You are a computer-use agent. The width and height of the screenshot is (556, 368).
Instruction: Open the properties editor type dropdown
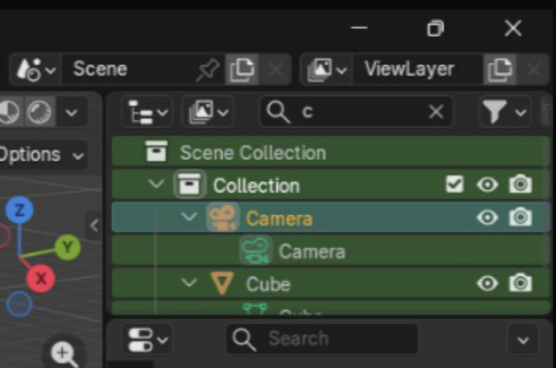click(x=148, y=340)
